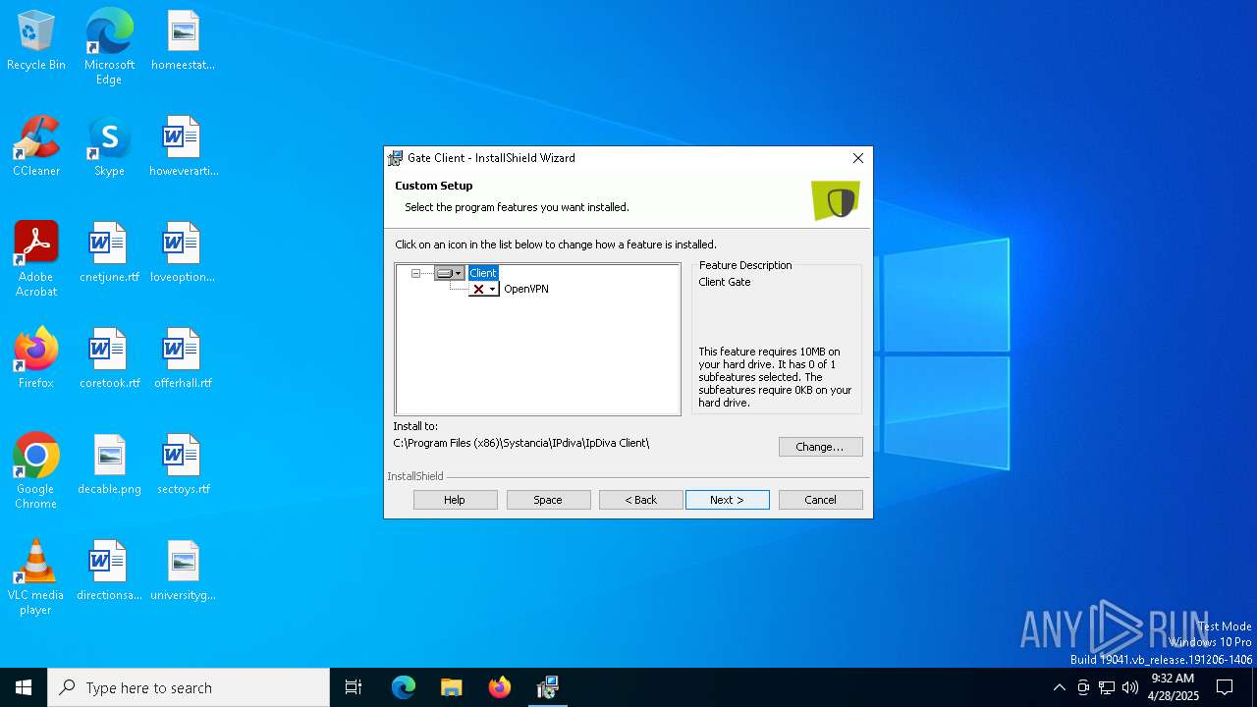Open the taskbar clock and date

coord(1173,687)
